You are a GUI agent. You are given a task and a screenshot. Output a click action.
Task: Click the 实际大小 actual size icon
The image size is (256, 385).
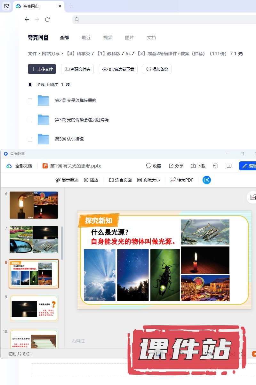[x=140, y=180]
